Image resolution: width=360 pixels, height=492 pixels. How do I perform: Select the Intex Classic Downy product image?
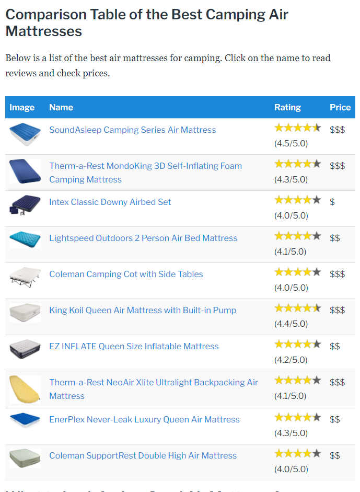coord(24,207)
